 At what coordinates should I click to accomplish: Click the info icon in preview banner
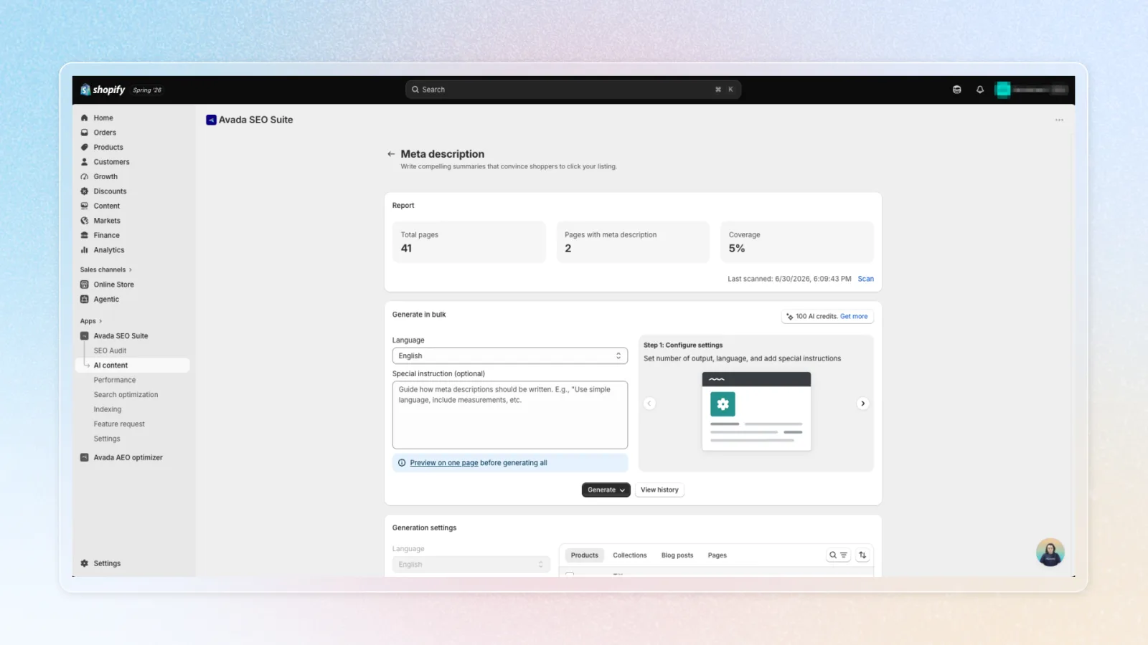pyautogui.click(x=402, y=463)
